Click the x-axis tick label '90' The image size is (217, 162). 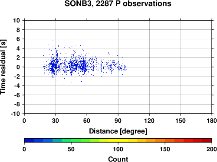click(118, 121)
